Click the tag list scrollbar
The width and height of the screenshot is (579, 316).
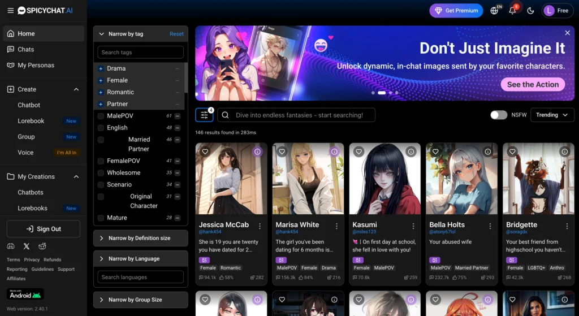pyautogui.click(x=186, y=77)
